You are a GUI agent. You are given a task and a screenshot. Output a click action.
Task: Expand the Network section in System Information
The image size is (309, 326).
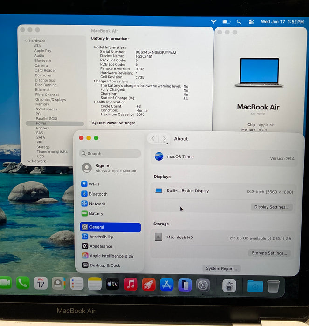[x=29, y=161]
